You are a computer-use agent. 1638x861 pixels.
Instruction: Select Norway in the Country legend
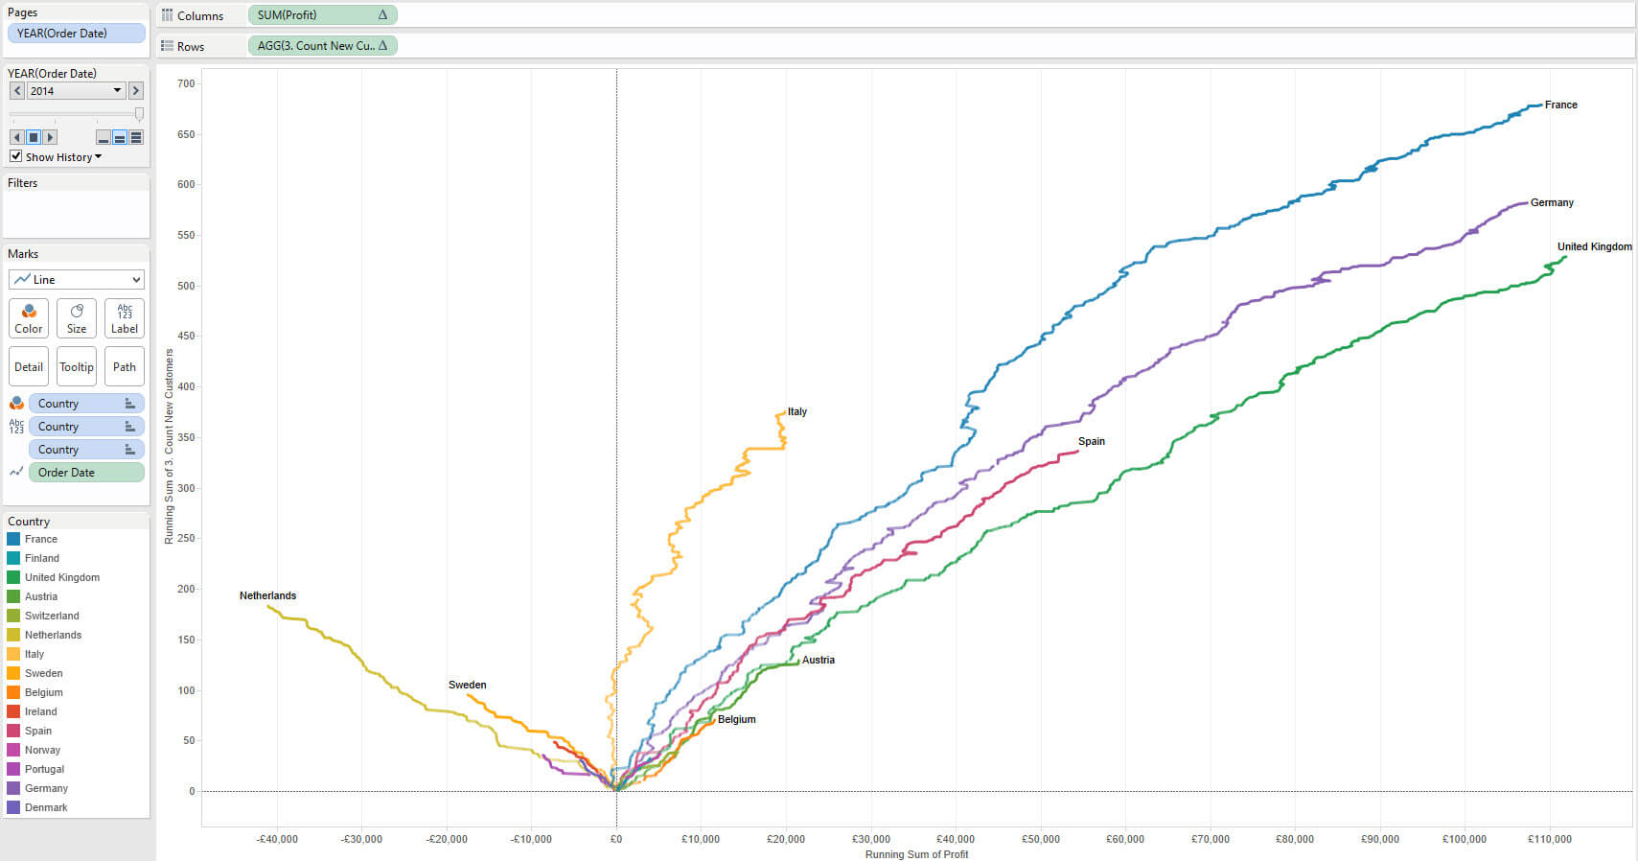(x=42, y=750)
